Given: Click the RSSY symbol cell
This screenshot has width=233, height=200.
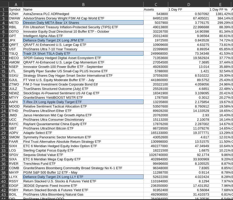Looking at the screenshot, I should click(x=16, y=181).
